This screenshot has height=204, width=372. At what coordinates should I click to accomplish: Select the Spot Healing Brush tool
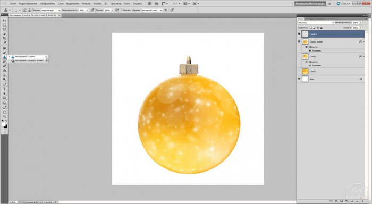point(4,48)
